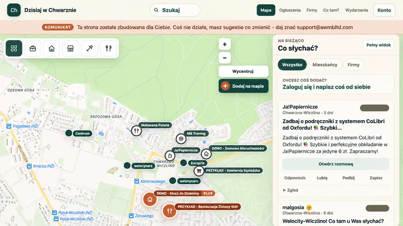Filter map by briefcase business icon

[33, 48]
